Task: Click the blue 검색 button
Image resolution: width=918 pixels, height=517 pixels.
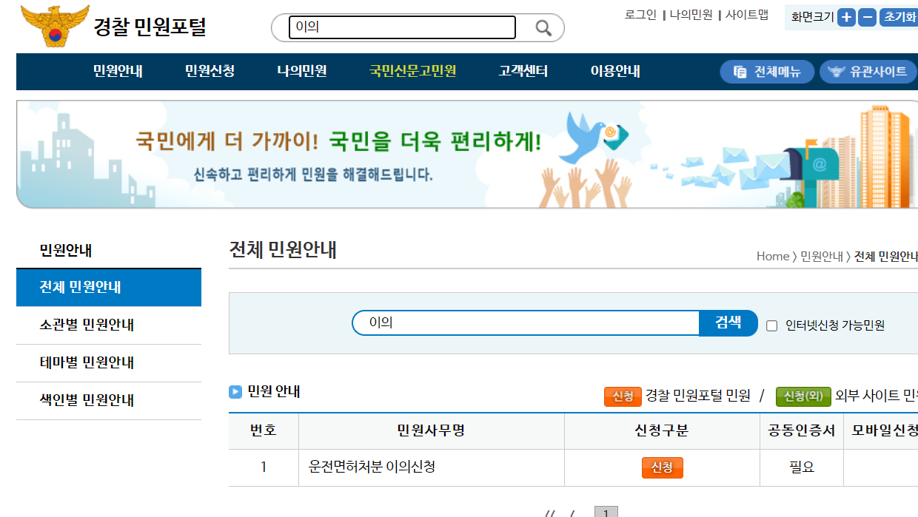Action: (x=728, y=323)
